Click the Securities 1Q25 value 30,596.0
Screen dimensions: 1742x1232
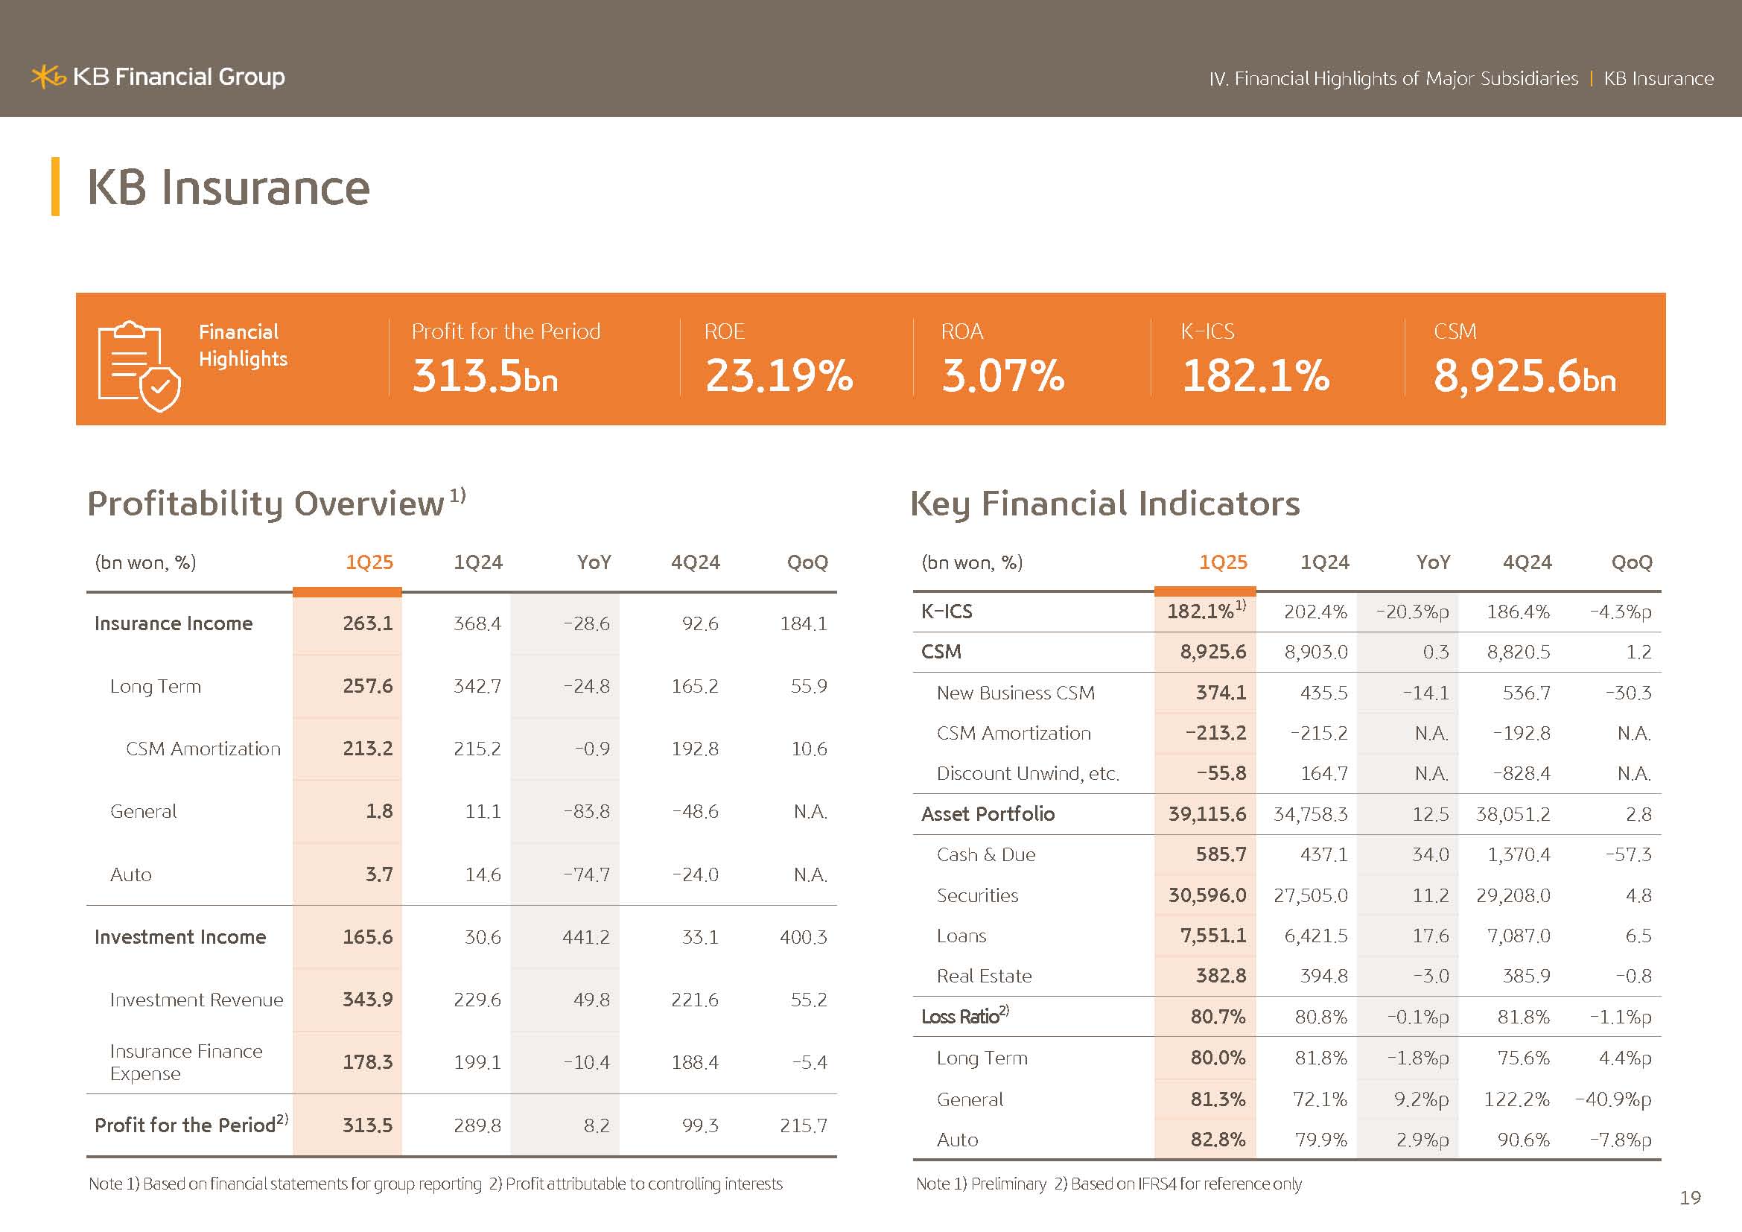[x=1207, y=895]
